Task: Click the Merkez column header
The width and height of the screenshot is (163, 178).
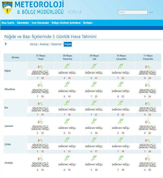Action: coord(15,57)
